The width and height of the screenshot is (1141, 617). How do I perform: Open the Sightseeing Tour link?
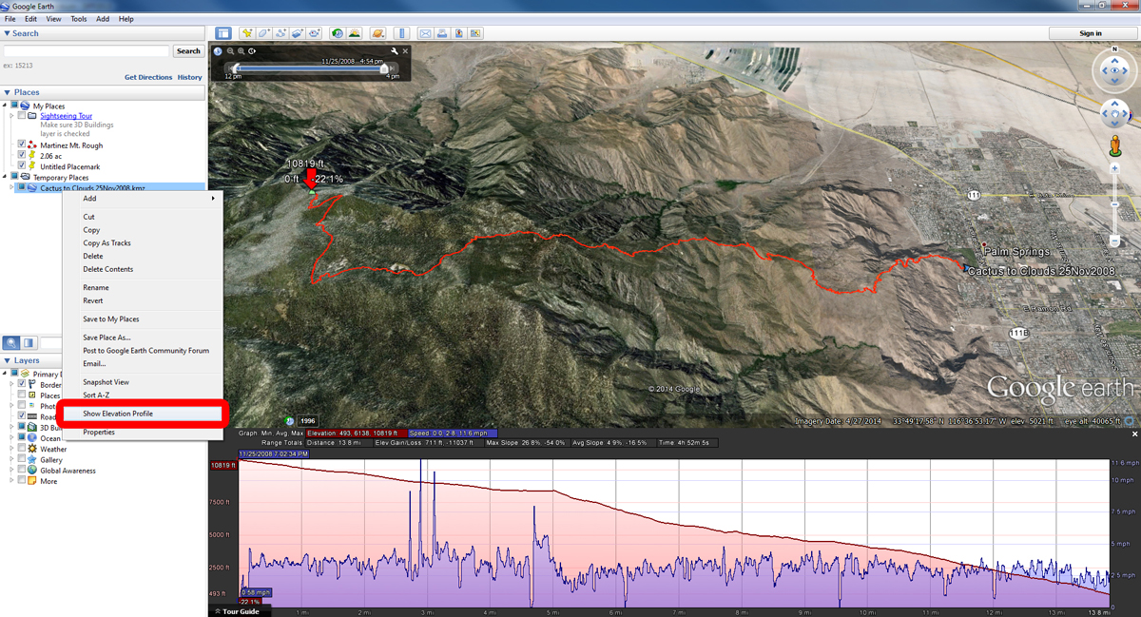[66, 116]
